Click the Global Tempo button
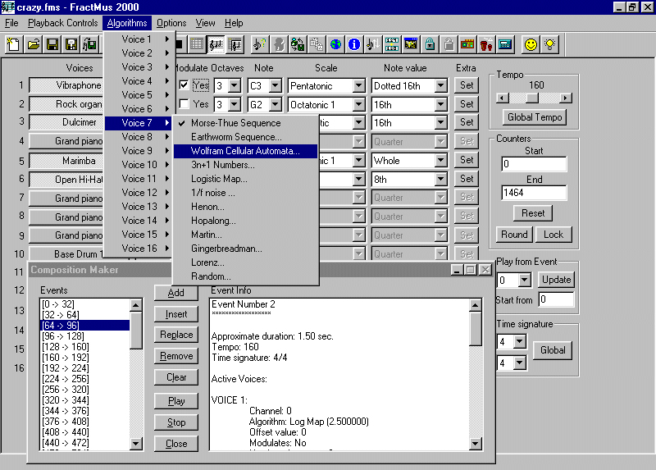This screenshot has height=470, width=656. tap(535, 117)
